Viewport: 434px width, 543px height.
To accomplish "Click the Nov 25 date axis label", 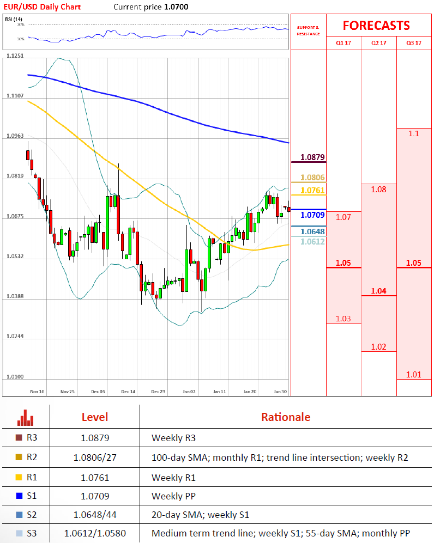I will click(x=68, y=392).
